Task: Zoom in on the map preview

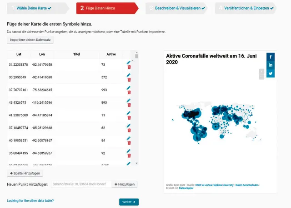Action: point(261,71)
